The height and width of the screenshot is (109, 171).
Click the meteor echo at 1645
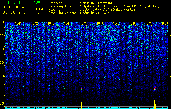(x=82, y=89)
